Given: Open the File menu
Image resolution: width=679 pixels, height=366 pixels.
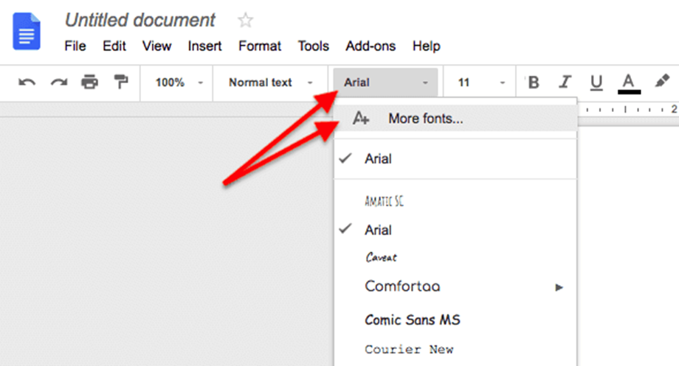Looking at the screenshot, I should [x=75, y=46].
